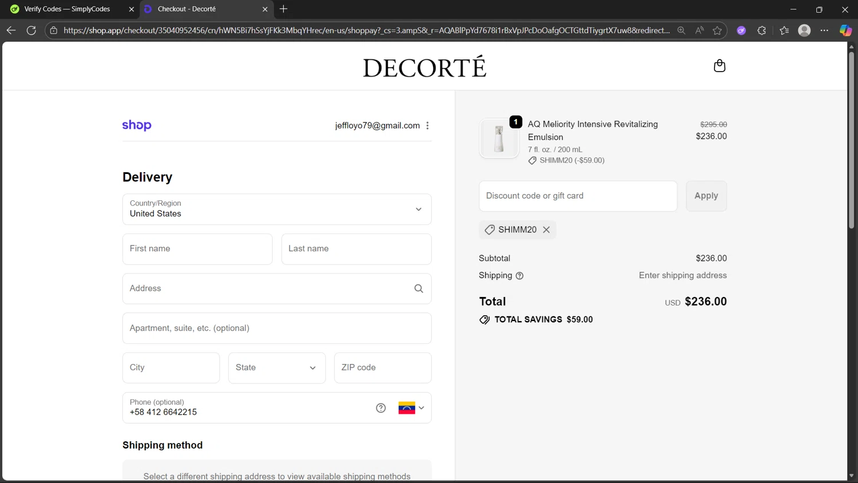Click the zoom magnifier in address bar
This screenshot has height=483, width=858.
point(681,30)
